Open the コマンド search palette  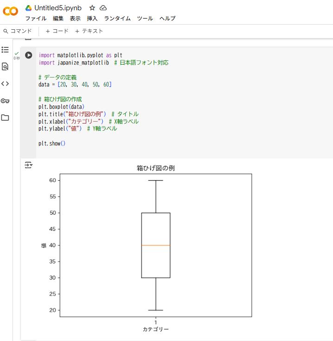(18, 31)
